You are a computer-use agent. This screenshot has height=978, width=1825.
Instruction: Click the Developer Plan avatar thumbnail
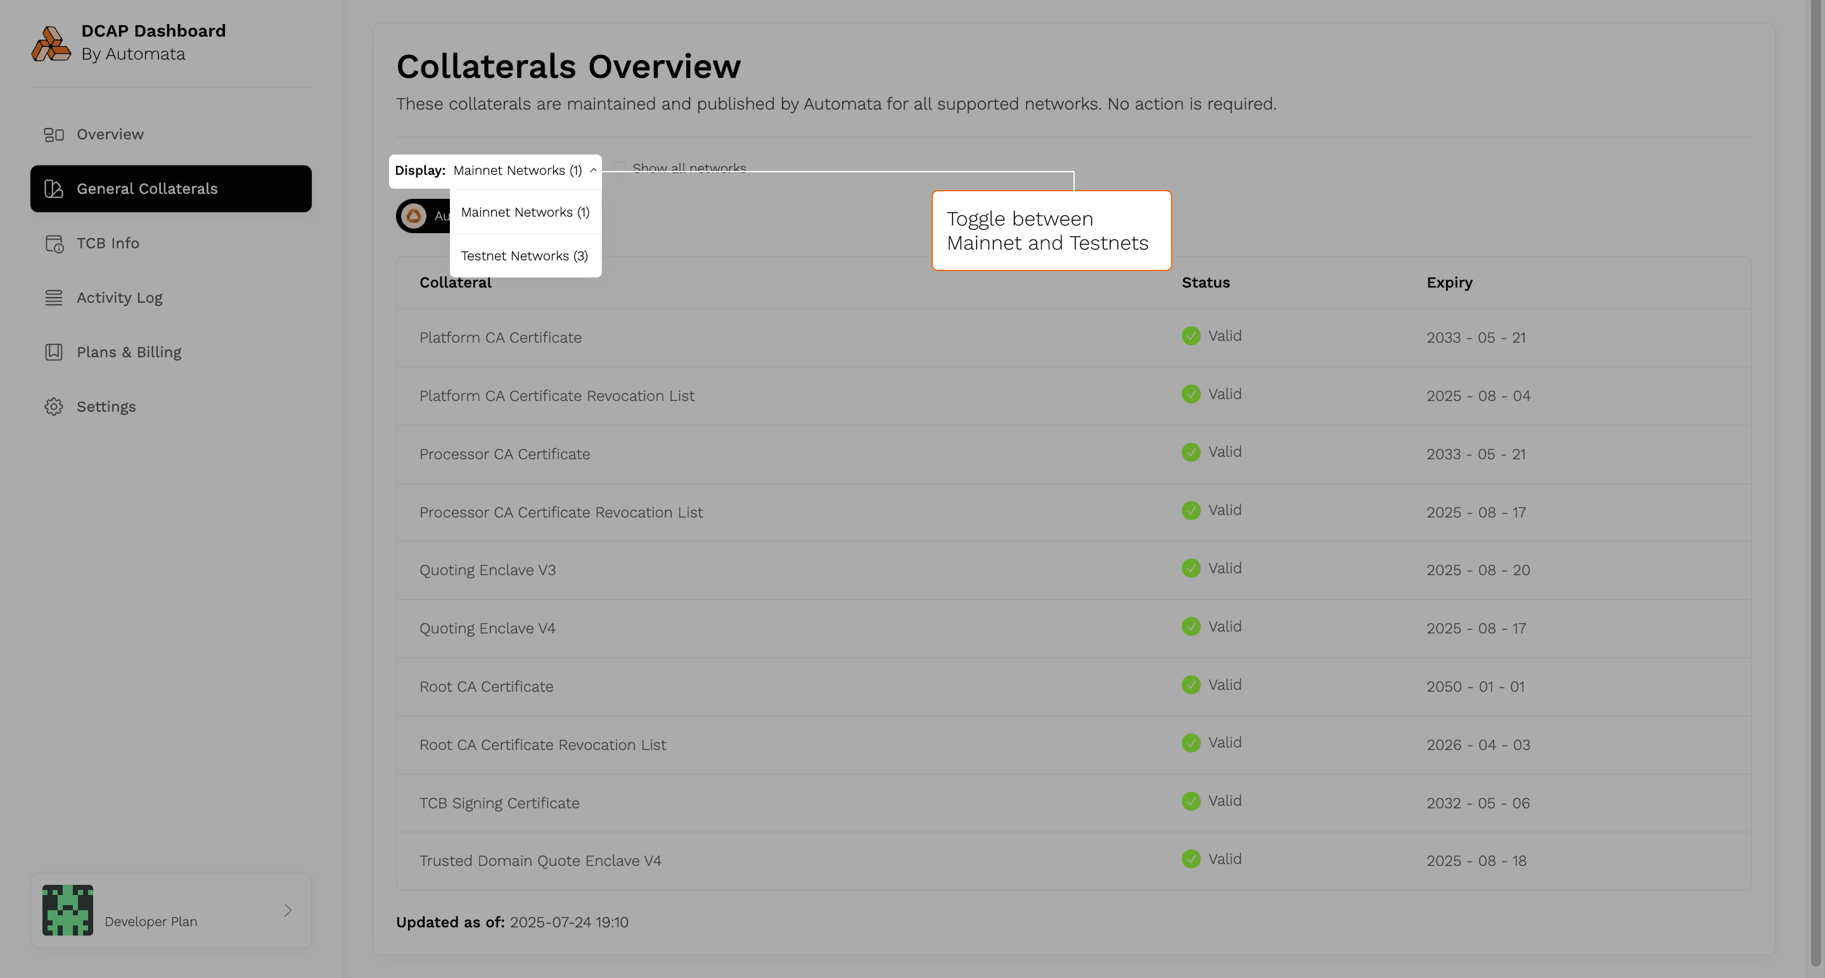click(67, 910)
